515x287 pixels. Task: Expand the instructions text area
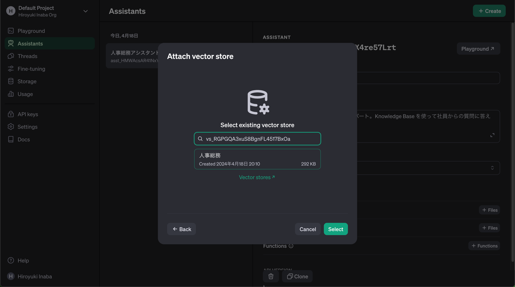492,135
